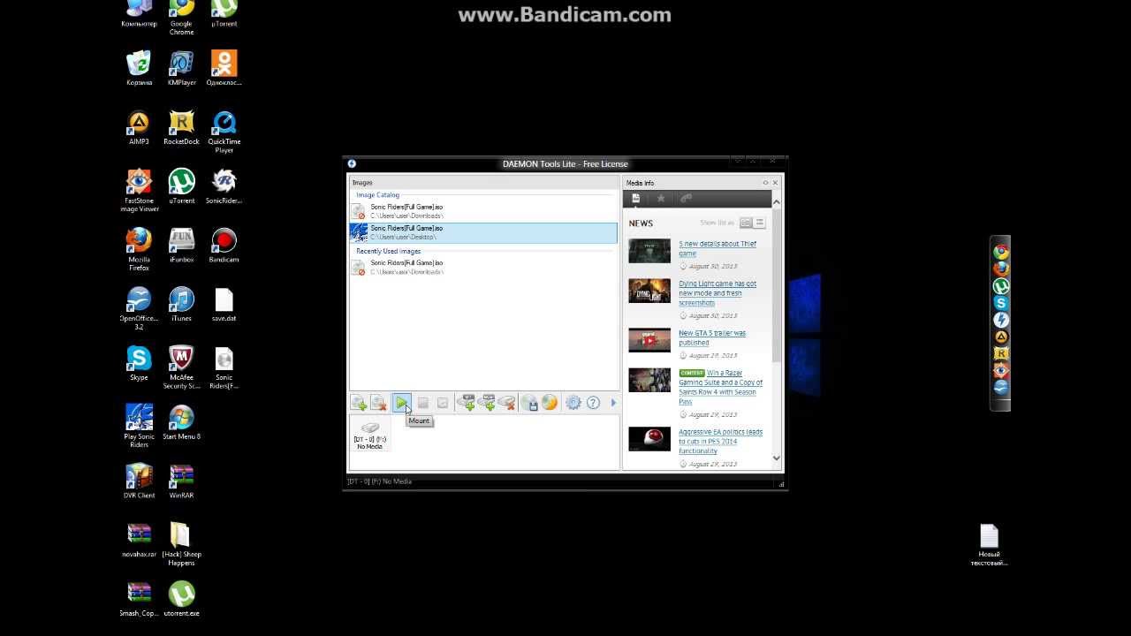The image size is (1131, 636).
Task: Launch Chrome from the RocketDock side bar
Action: 1001,253
